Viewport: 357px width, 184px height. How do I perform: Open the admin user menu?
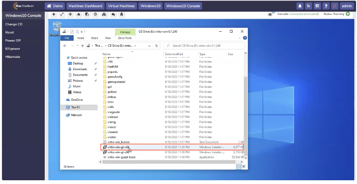[347, 6]
